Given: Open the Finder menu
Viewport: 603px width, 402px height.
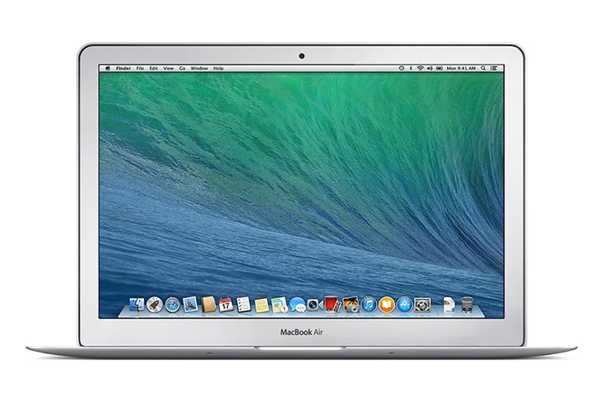Looking at the screenshot, I should click(x=123, y=68).
